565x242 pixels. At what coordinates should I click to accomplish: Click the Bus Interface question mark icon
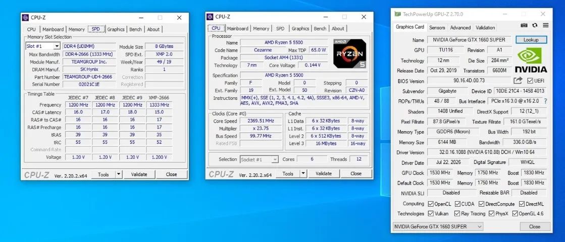point(545,101)
